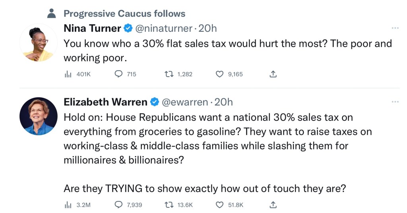
Task: Share Nina Turner's tweet
Action: (x=273, y=74)
